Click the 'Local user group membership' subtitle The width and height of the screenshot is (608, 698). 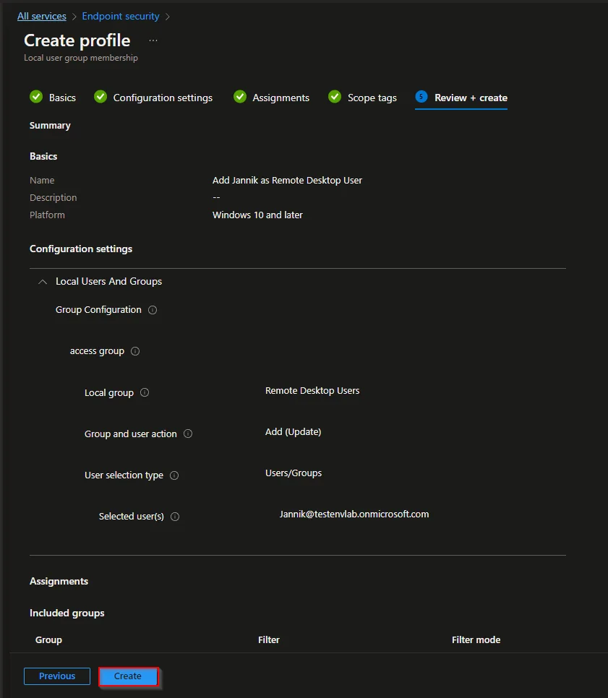pyautogui.click(x=81, y=58)
